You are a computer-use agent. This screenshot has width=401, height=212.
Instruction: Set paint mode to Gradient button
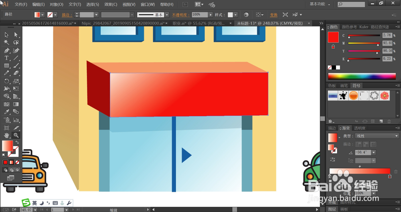pyautogui.click(x=11, y=162)
